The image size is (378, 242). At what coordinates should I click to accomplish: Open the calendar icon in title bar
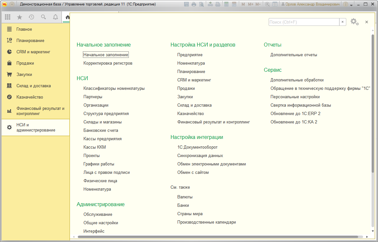click(234, 4)
